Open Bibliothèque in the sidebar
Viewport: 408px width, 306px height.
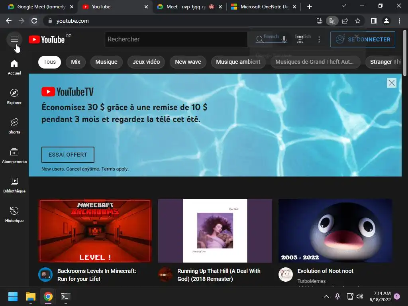tap(14, 185)
